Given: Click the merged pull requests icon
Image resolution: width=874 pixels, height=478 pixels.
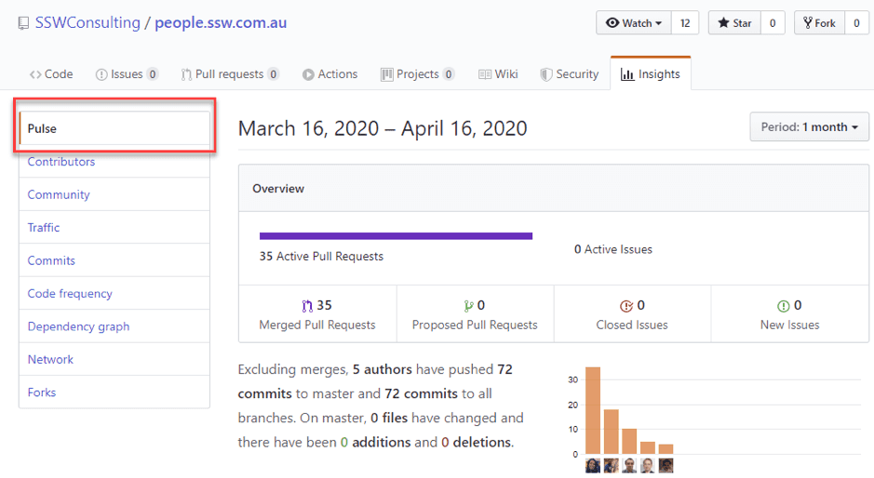Looking at the screenshot, I should pyautogui.click(x=307, y=305).
